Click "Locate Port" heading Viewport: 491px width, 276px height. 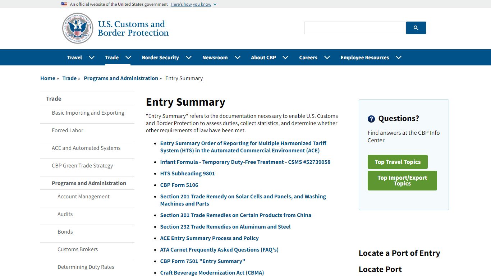point(380,269)
